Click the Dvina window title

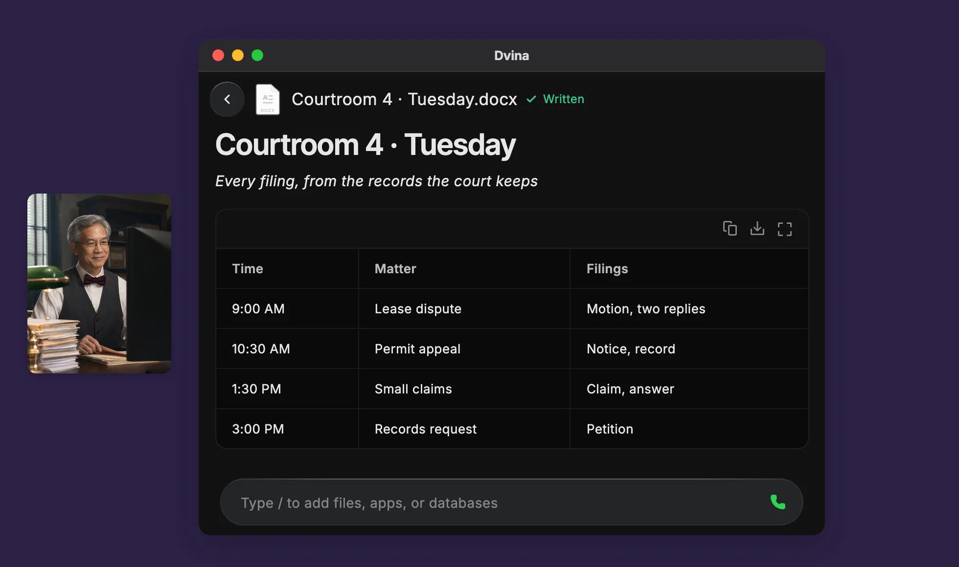511,56
